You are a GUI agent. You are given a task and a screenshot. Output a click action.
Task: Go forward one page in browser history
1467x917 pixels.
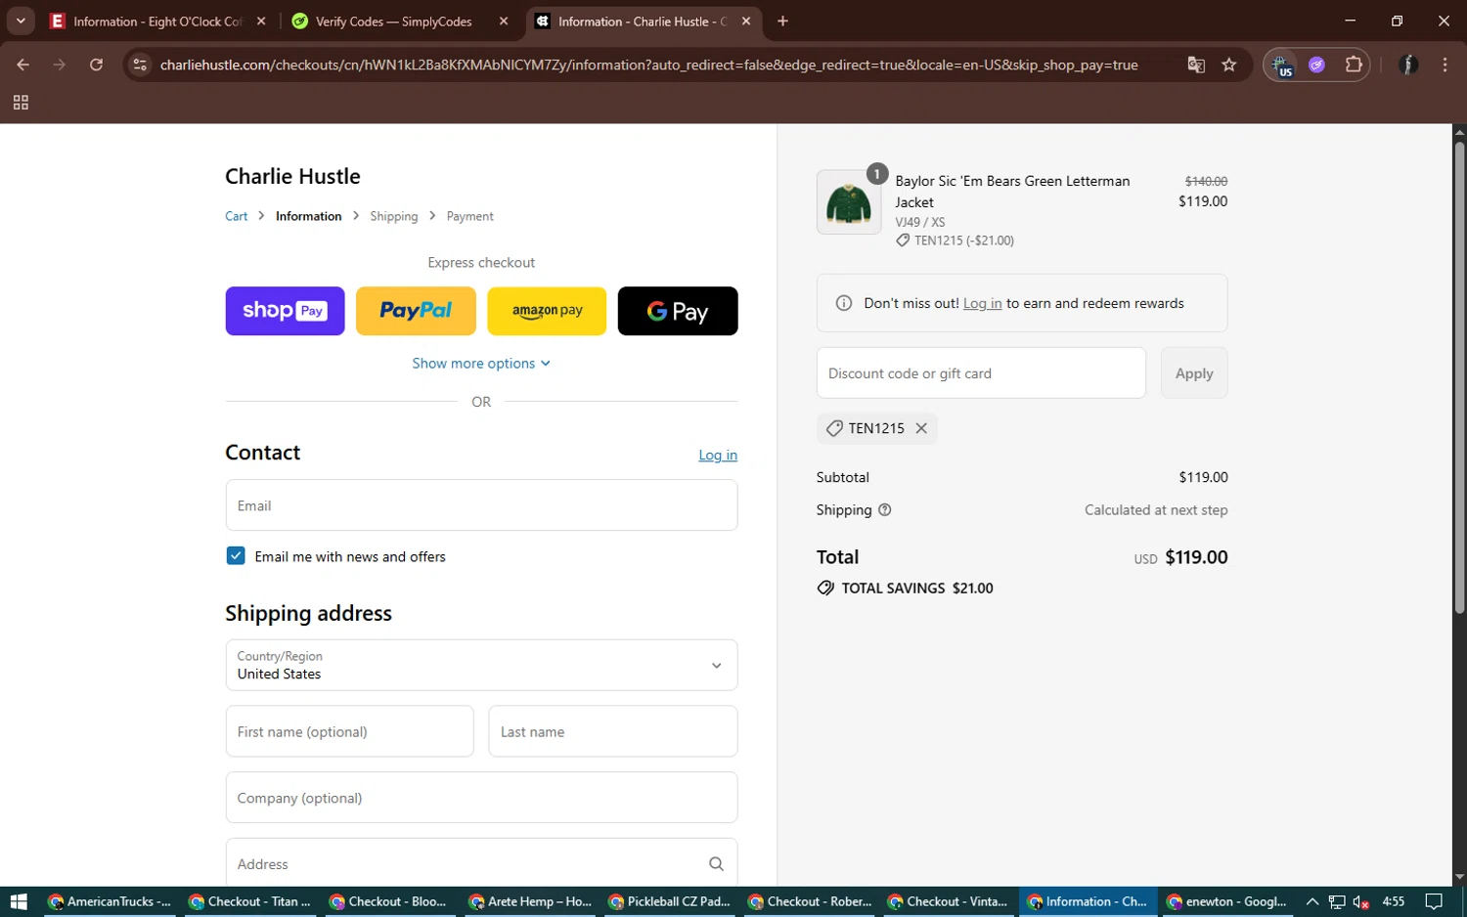tap(60, 65)
